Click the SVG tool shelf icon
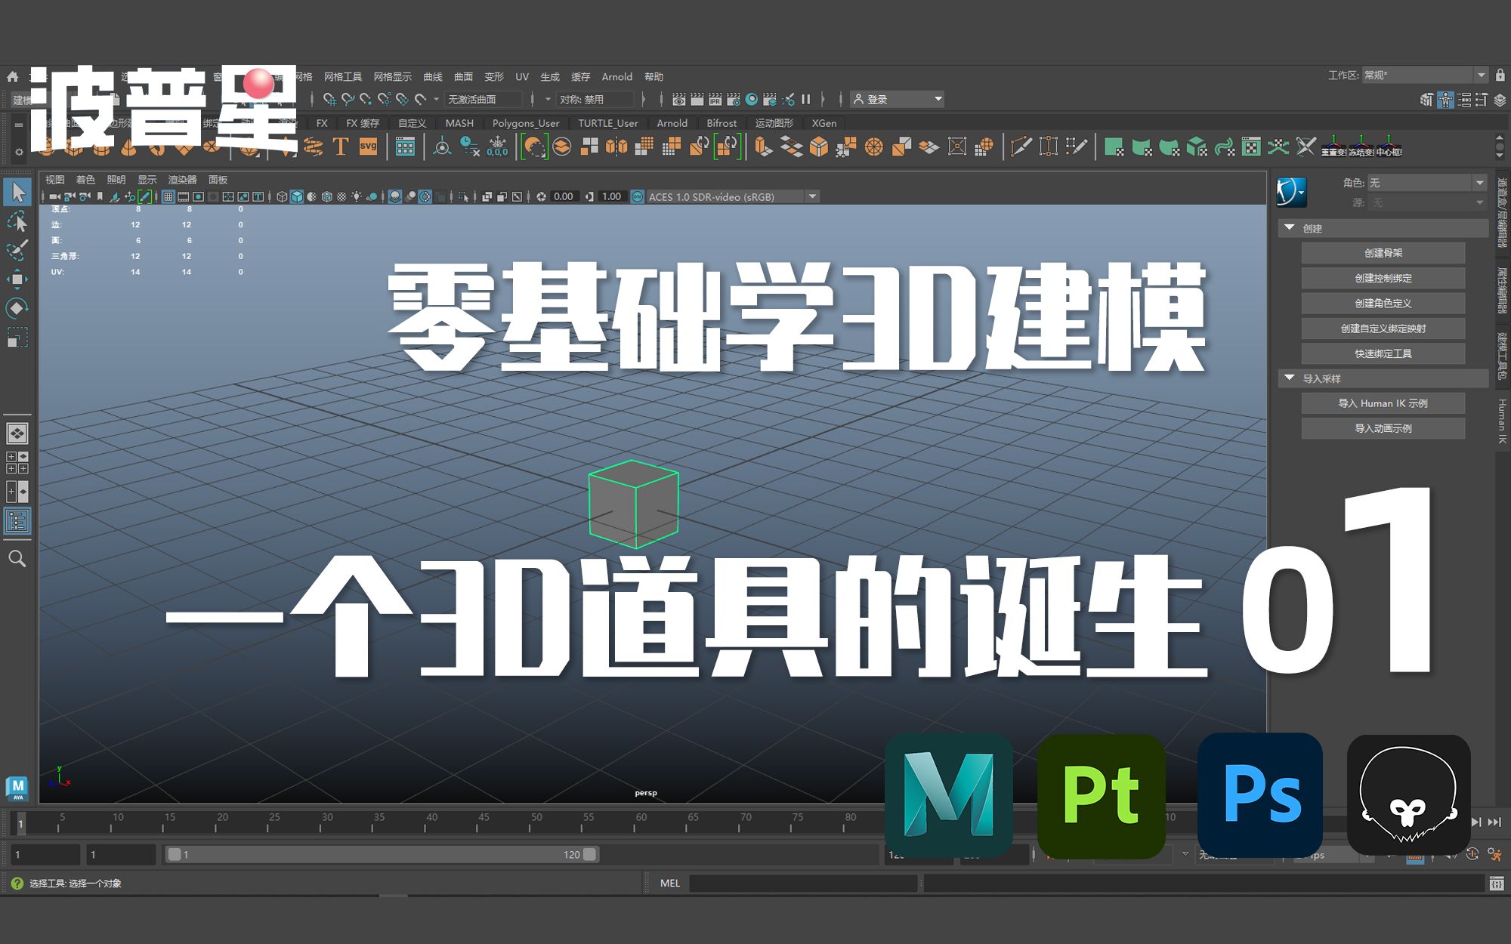Image resolution: width=1511 pixels, height=944 pixels. [x=368, y=147]
